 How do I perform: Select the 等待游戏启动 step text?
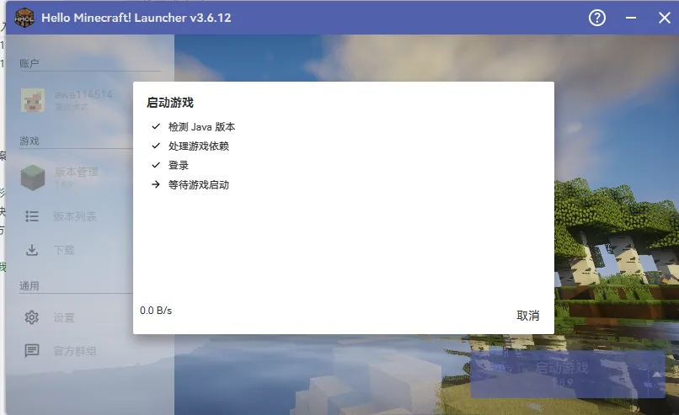[199, 185]
